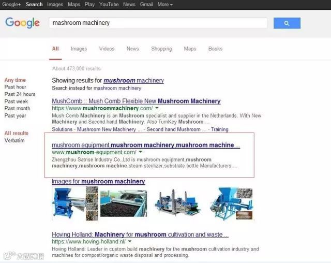Open Images in the top black bar
Screen dimensions: 331x263
pos(55,5)
